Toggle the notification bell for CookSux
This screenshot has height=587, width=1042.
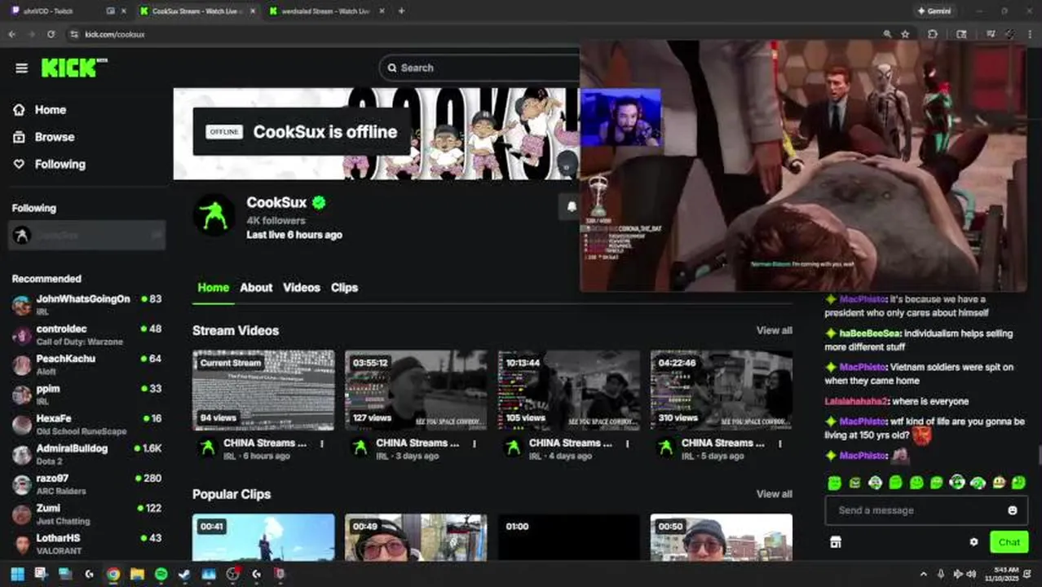coord(571,207)
